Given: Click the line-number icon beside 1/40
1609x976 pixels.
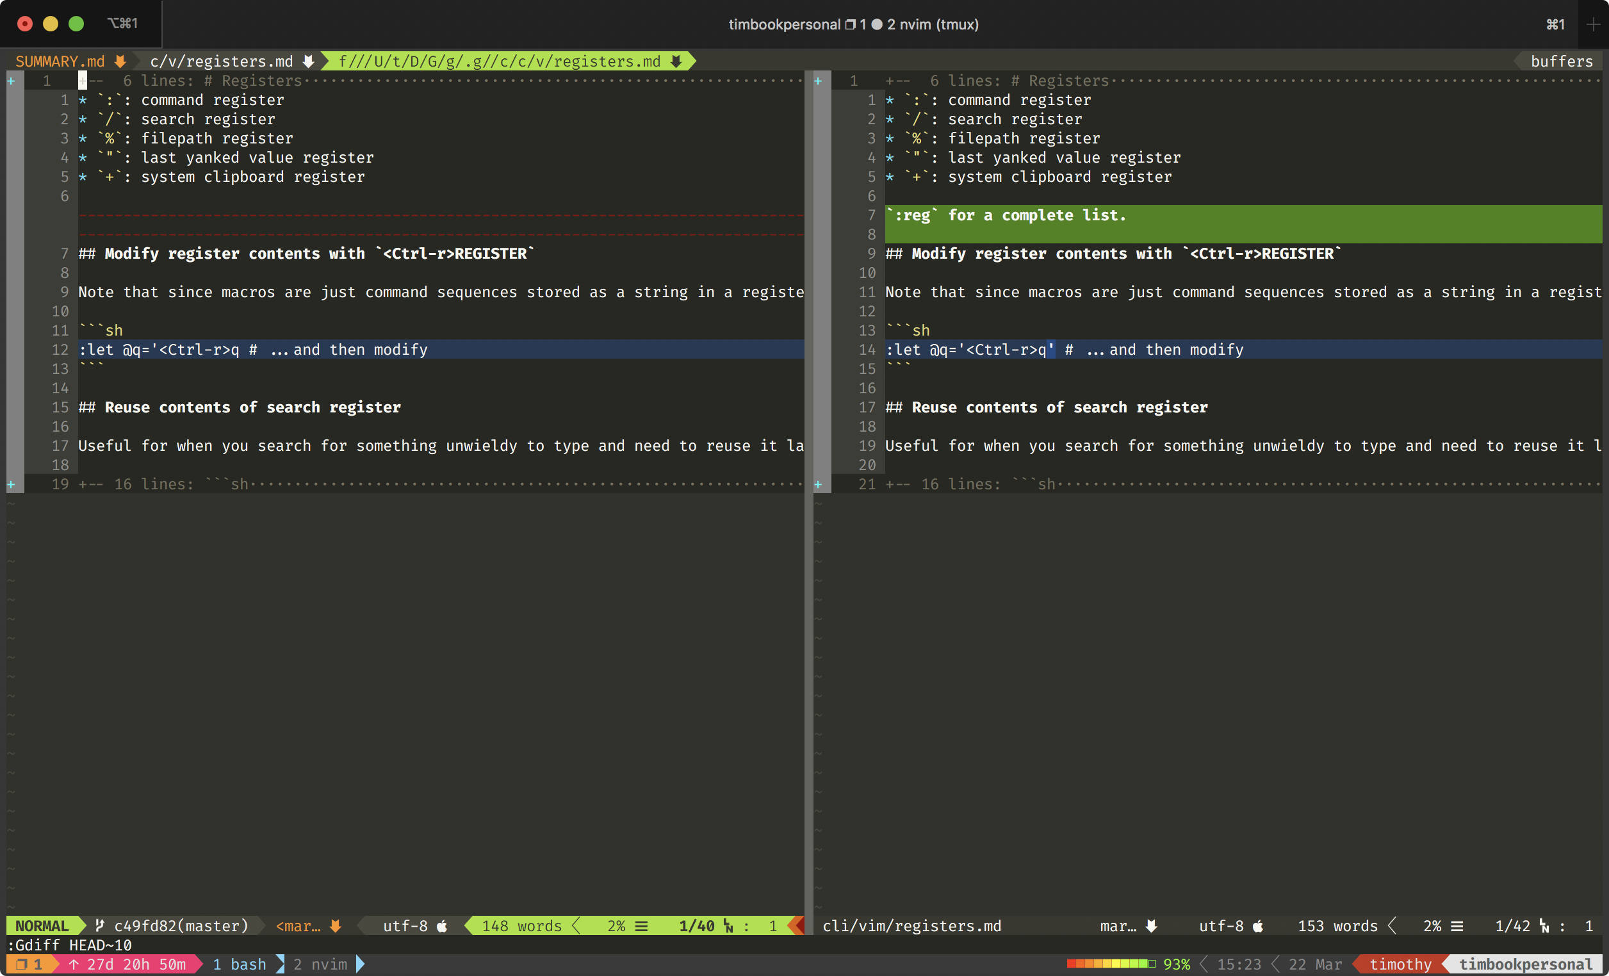Looking at the screenshot, I should coord(728,926).
